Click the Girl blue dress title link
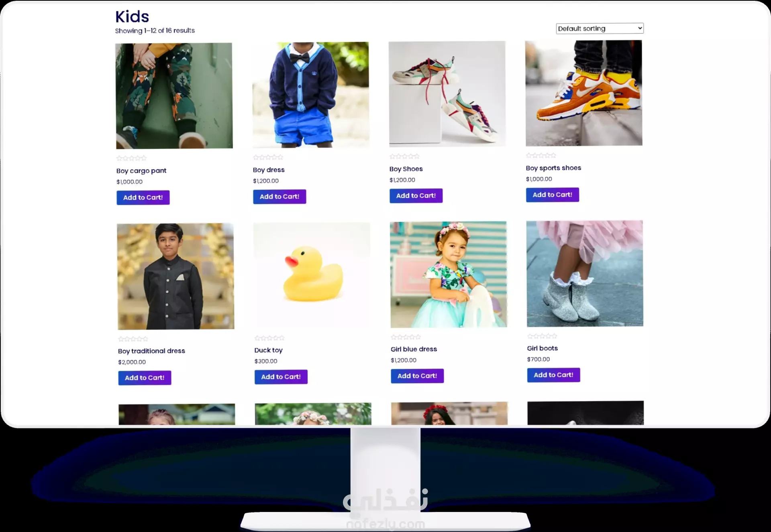Viewport: 771px width, 532px height. tap(414, 349)
